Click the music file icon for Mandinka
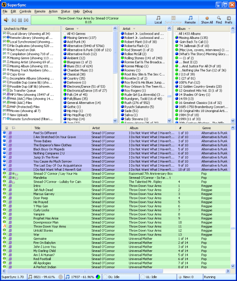 (10, 178)
